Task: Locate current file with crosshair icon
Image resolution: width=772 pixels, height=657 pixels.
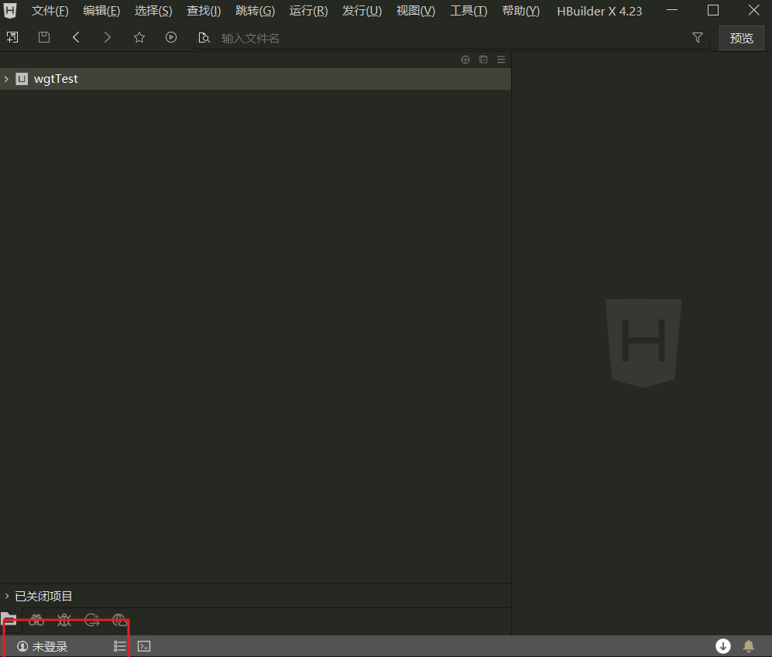Action: 465,60
